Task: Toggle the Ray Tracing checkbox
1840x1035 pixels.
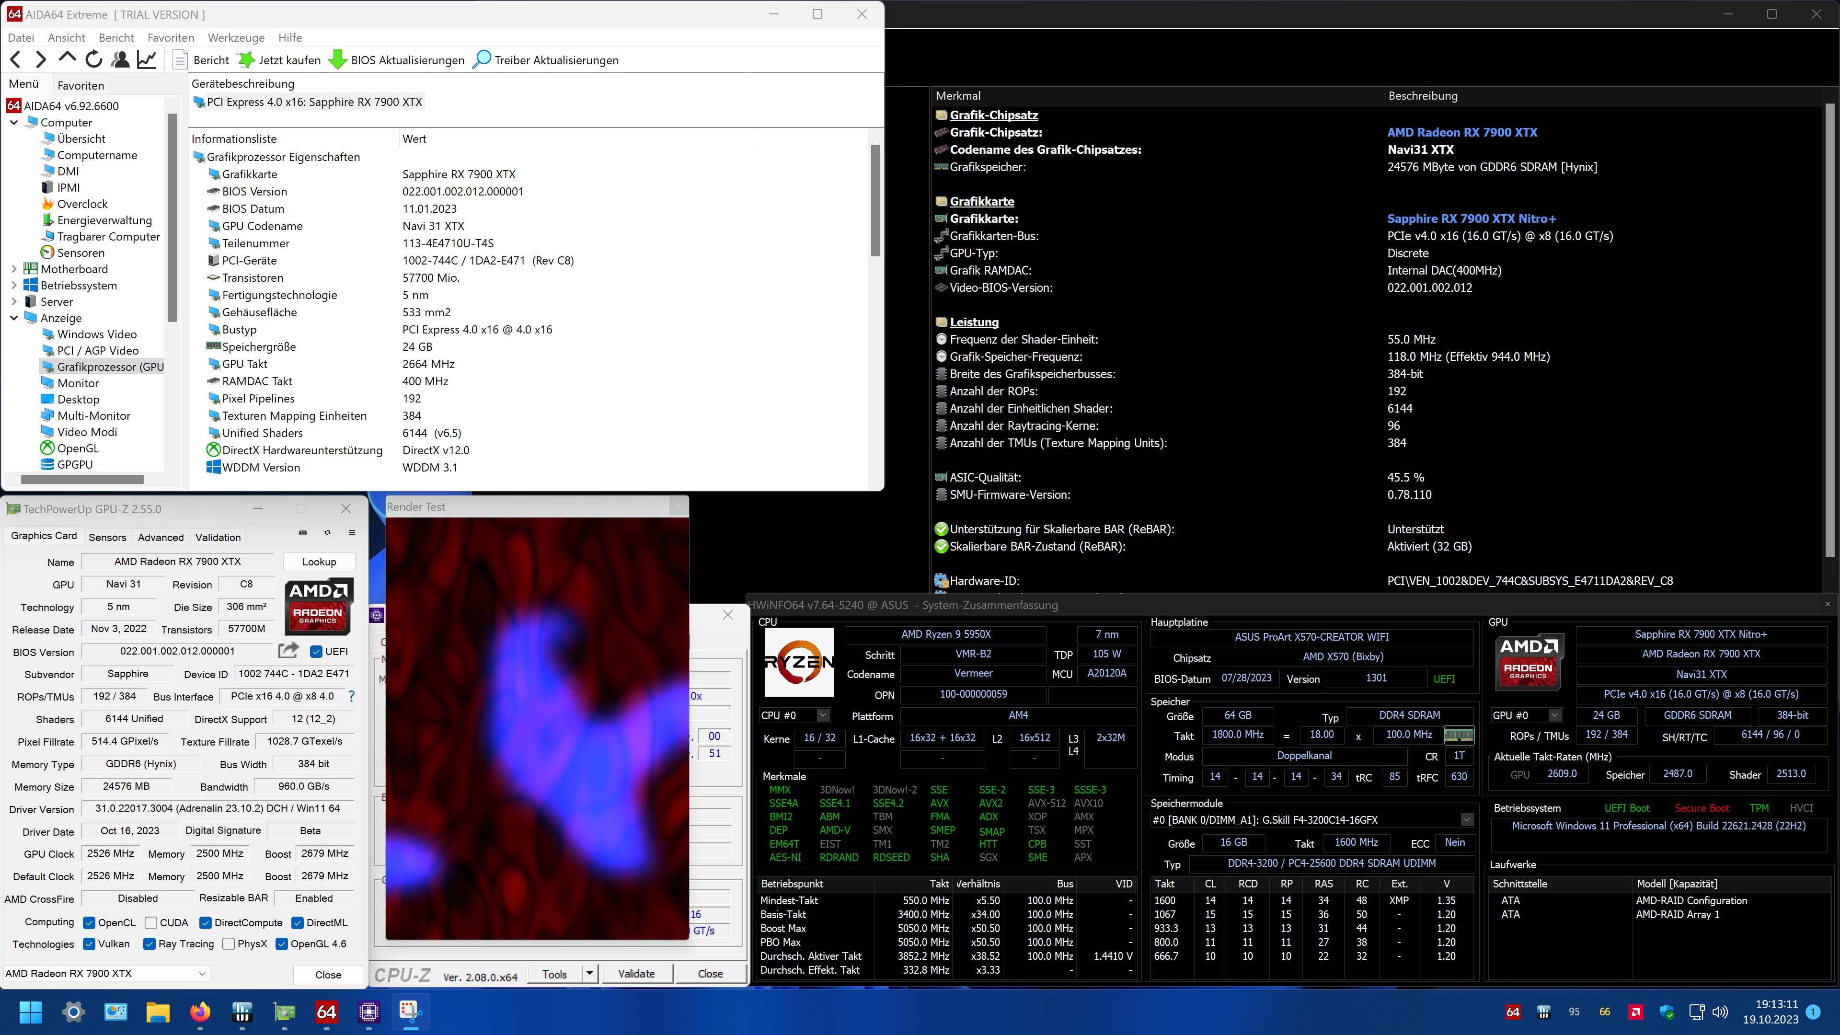Action: coord(149,944)
